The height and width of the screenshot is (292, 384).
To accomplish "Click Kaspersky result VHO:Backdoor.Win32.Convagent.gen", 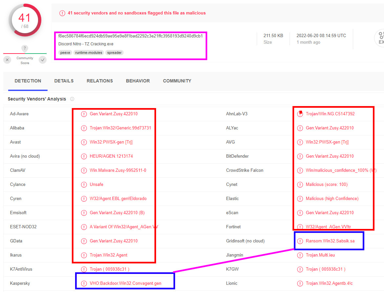I will coord(125,283).
